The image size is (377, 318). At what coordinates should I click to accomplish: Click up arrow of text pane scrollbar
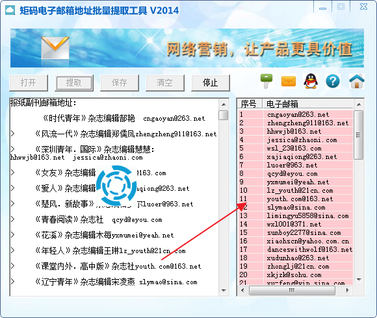coord(224,104)
